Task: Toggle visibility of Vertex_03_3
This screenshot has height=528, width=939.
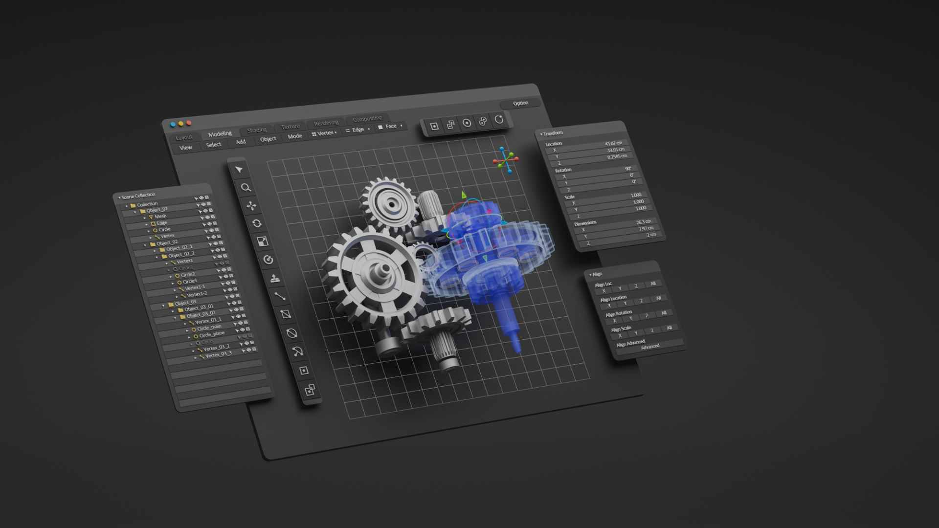Action: tap(248, 350)
